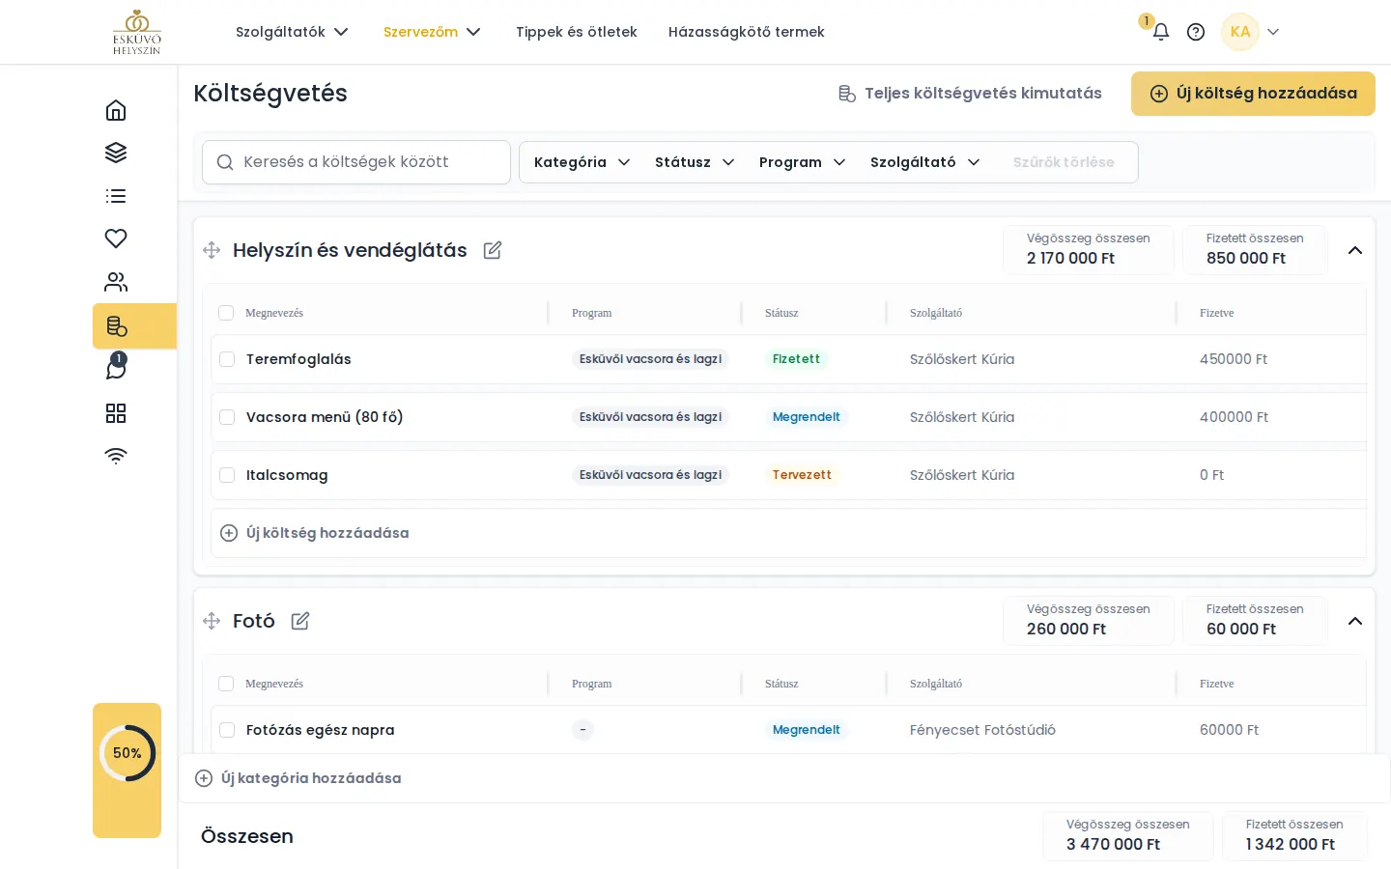This screenshot has height=869, width=1391.
Task: Click the Tervezett status for Italcsomag
Action: point(802,475)
